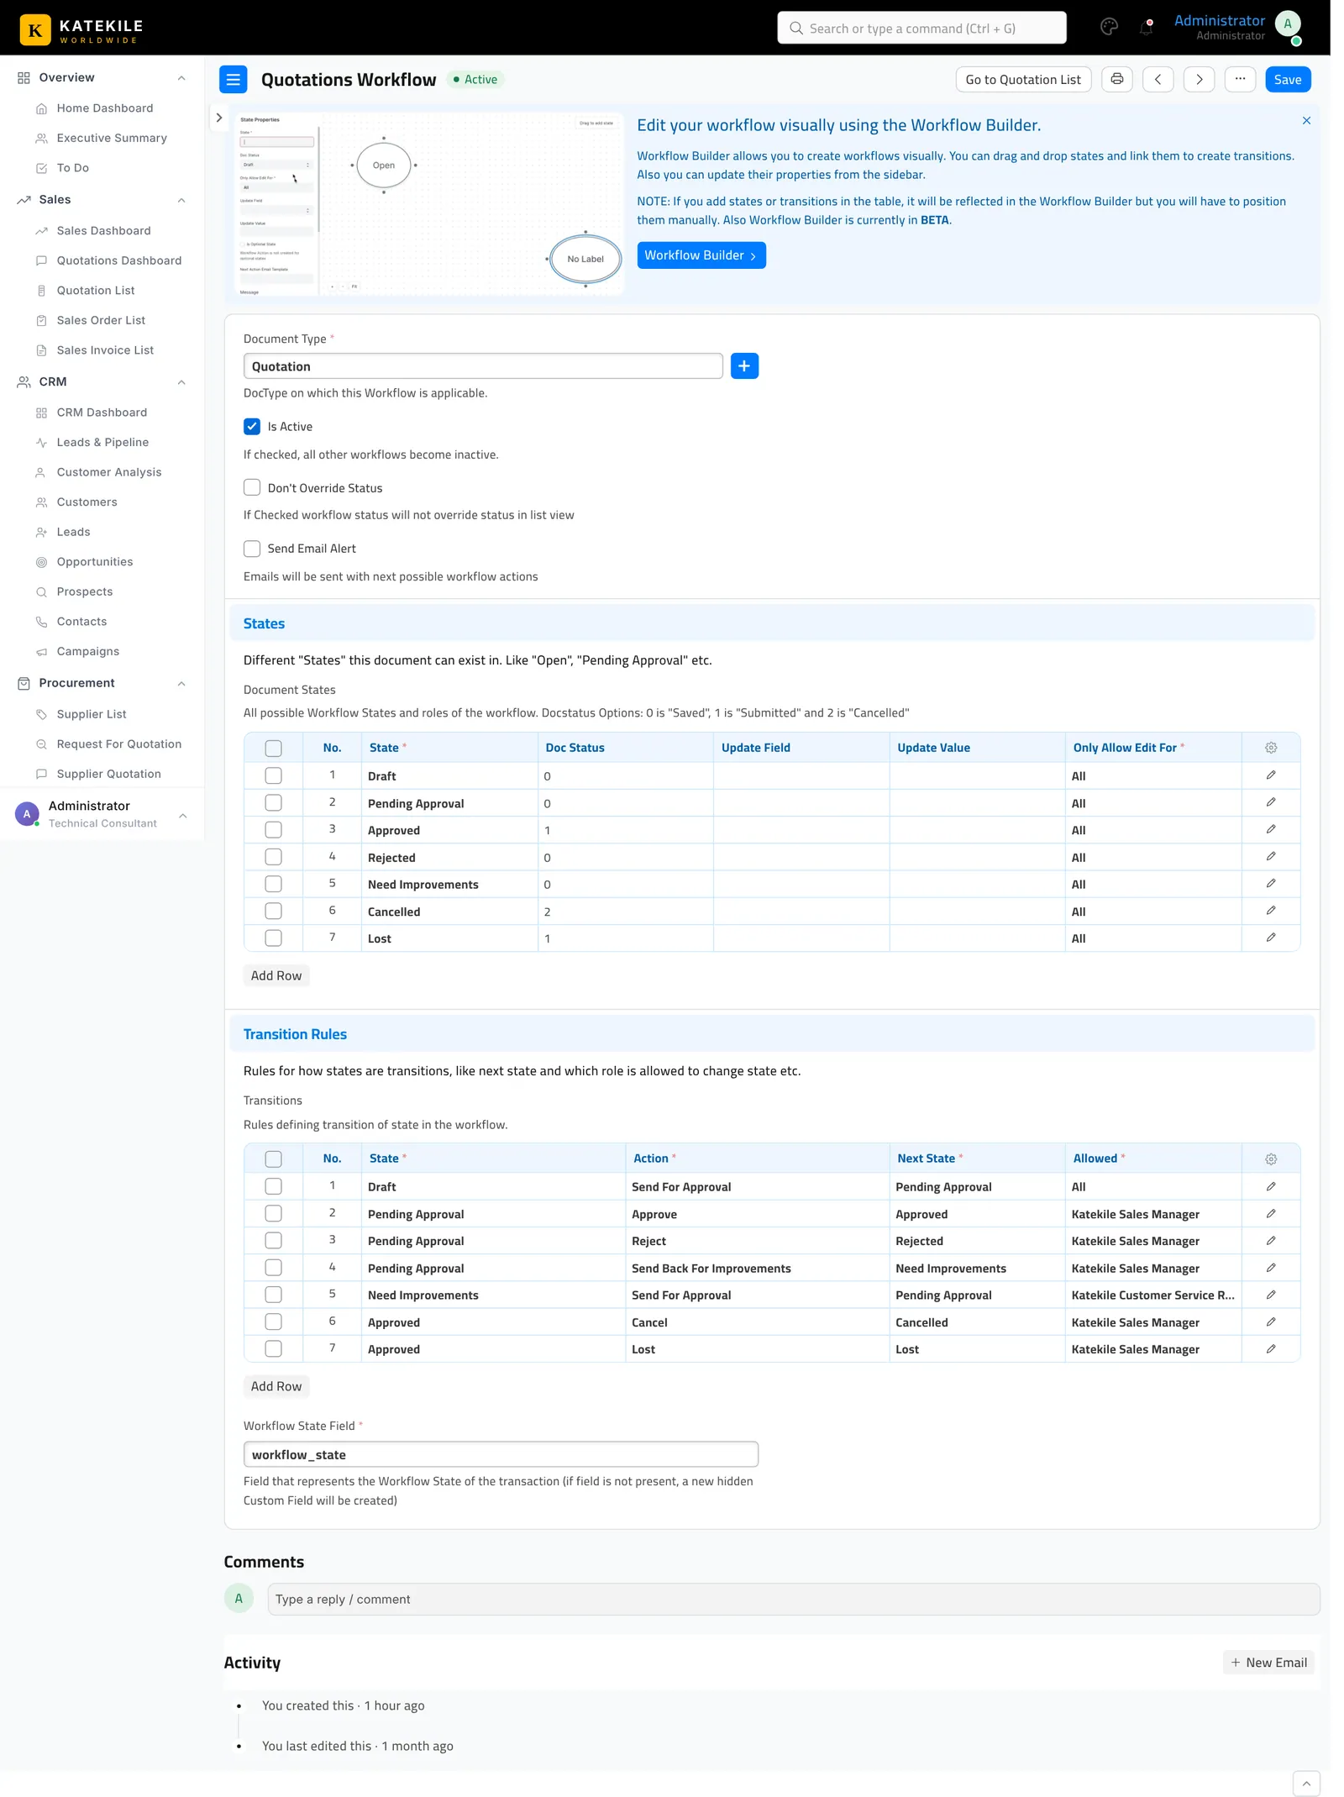Open Supplier Quotation in sidebar
Viewport: 1344px width, 1797px height.
pos(108,774)
